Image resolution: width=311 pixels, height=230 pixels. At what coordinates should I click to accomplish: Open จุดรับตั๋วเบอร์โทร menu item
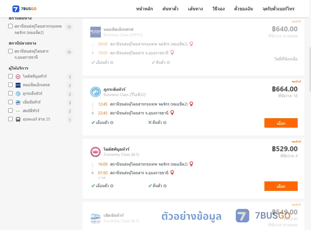coord(278,9)
